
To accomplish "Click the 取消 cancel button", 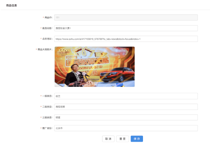I will [108, 139].
